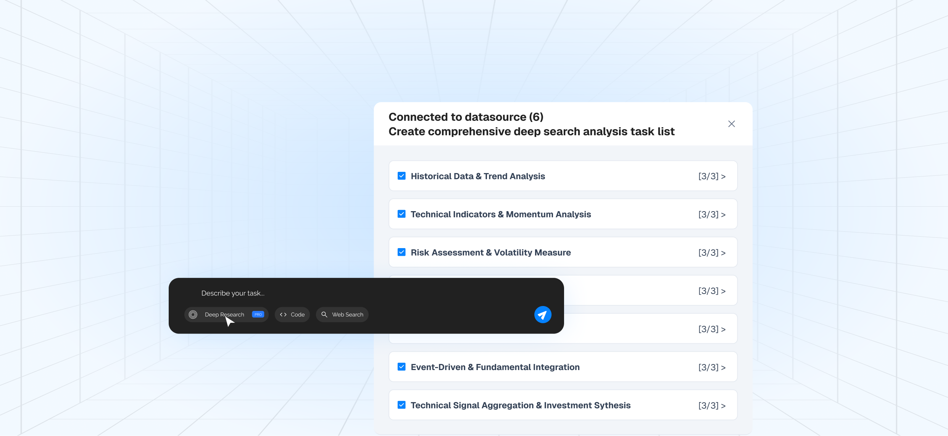Select the Deep Research mode button
This screenshot has height=436, width=948.
click(224, 314)
